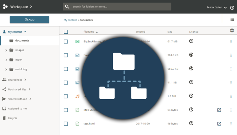Click the Recycle trash icon
Screen dimensions: 237x135
[x=4, y=118]
